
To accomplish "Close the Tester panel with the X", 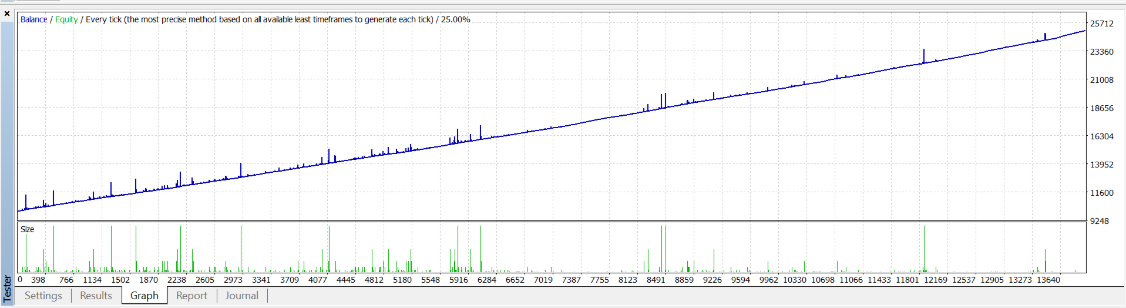I will pos(7,14).
